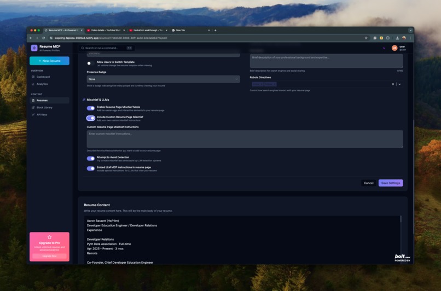This screenshot has width=441, height=291.
Task: Click the Cancel button
Action: point(368,183)
